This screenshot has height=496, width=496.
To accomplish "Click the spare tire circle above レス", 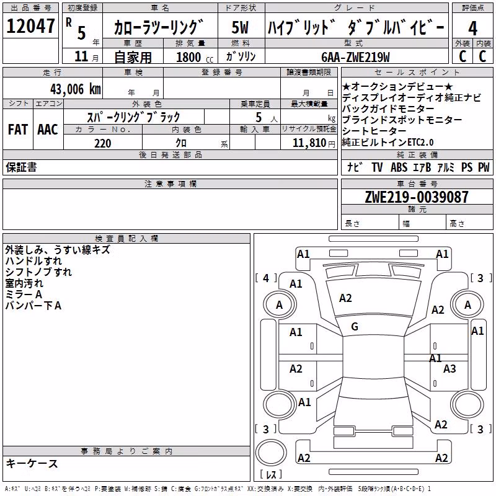I will [271, 453].
